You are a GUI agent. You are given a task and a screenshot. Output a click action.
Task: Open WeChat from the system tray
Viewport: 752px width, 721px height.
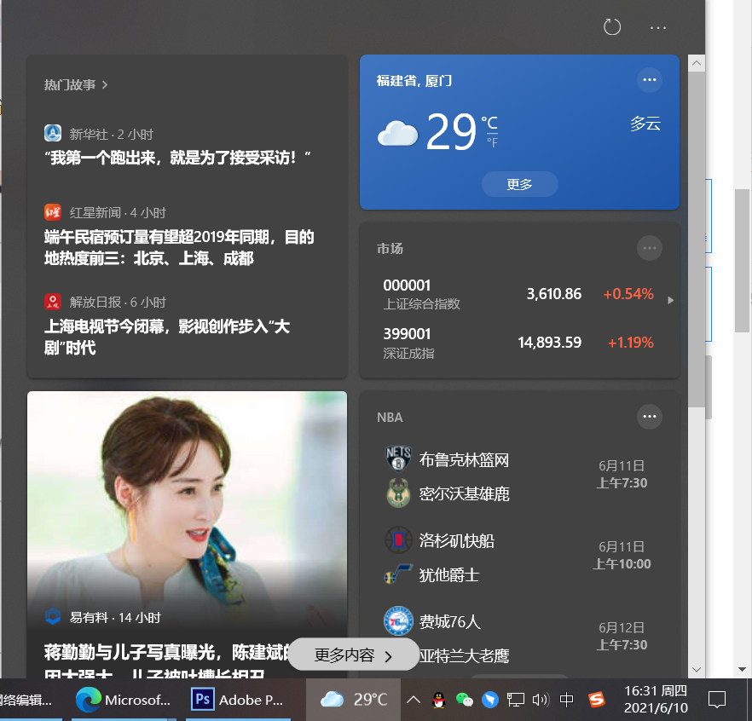(466, 700)
